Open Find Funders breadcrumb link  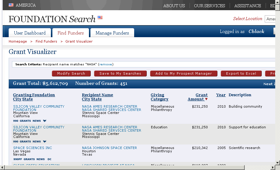point(46,41)
